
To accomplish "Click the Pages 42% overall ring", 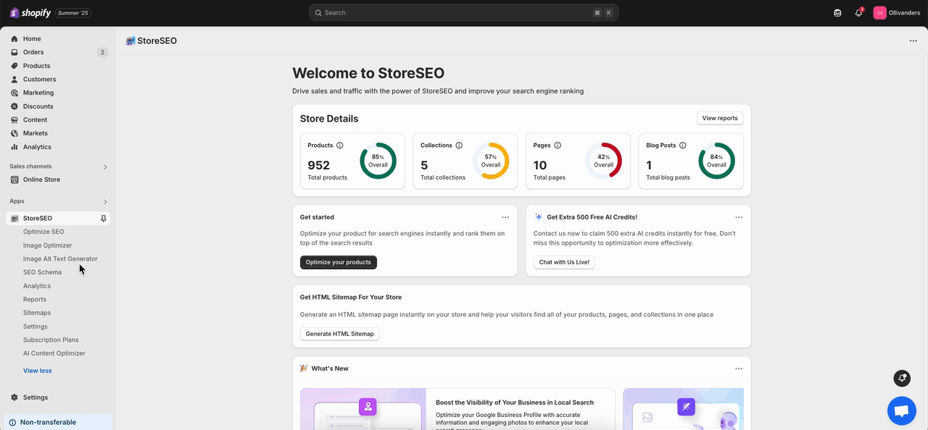I will 604,161.
